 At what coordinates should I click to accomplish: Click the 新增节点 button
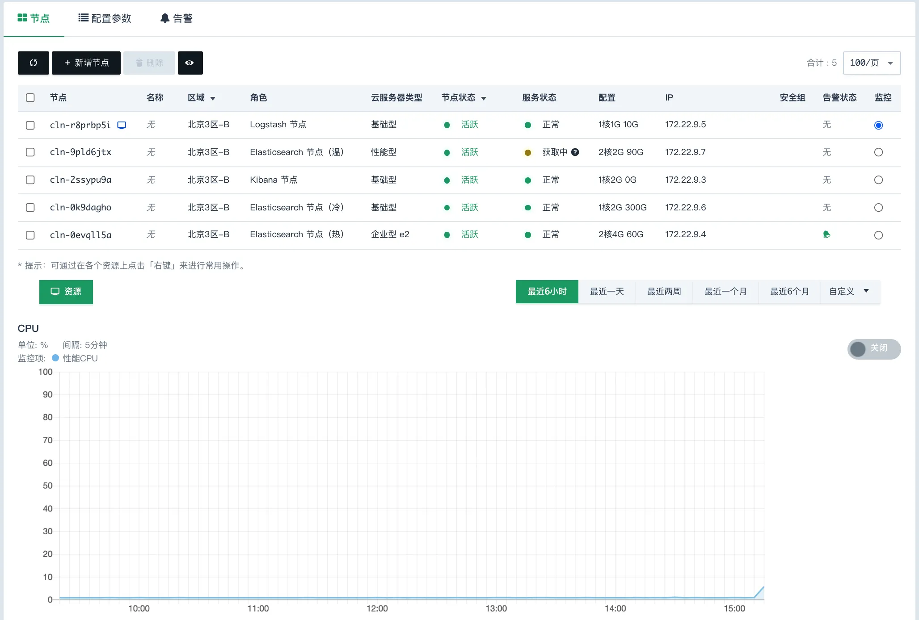[86, 63]
